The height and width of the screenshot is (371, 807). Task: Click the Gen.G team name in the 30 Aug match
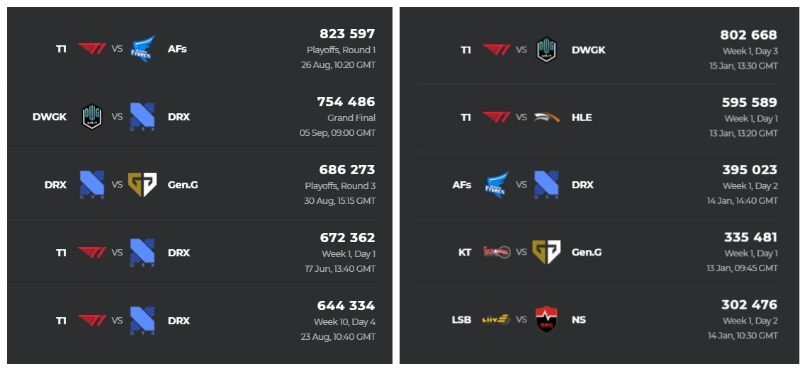tap(183, 185)
